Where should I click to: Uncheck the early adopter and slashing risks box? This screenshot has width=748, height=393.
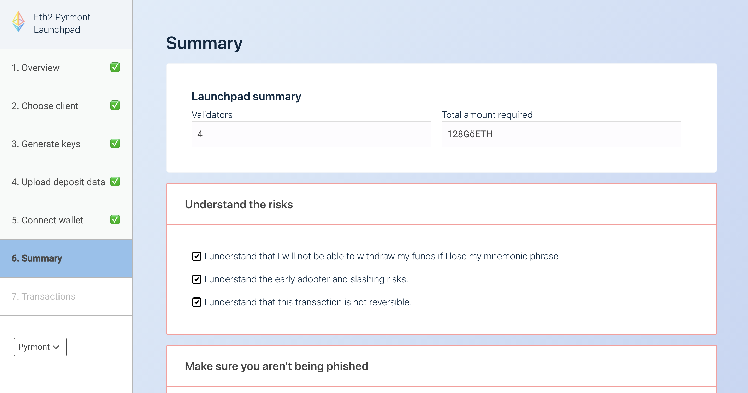(197, 279)
